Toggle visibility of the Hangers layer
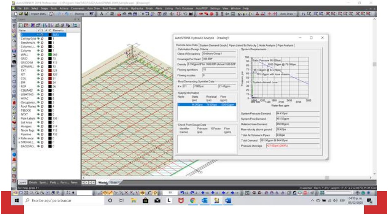Viewport: 388px width, 215px height. click(38, 126)
